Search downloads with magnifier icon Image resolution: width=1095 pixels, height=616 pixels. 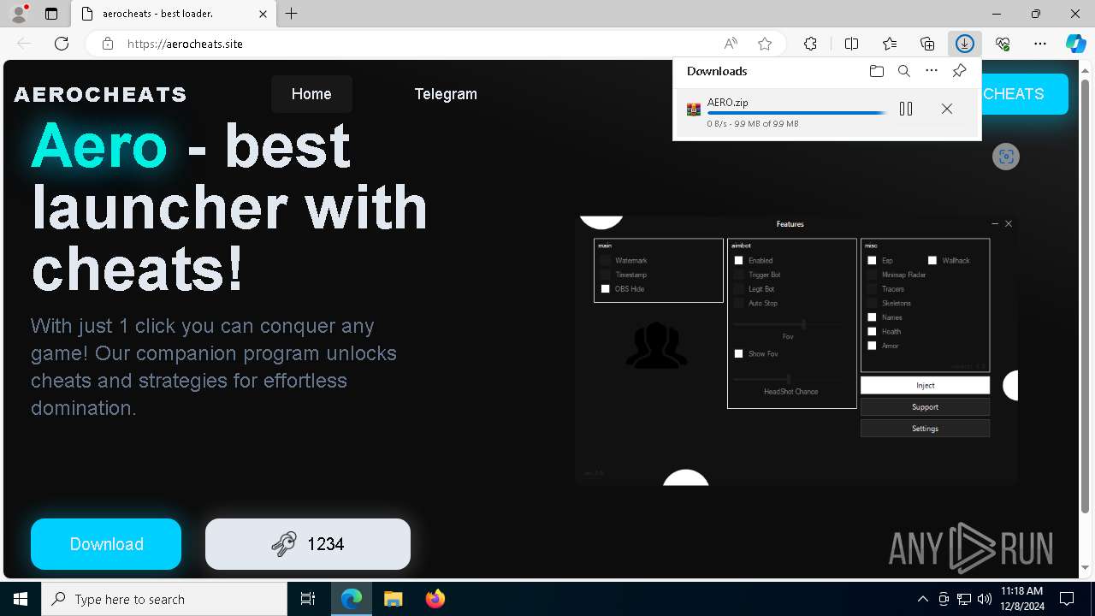click(x=904, y=71)
